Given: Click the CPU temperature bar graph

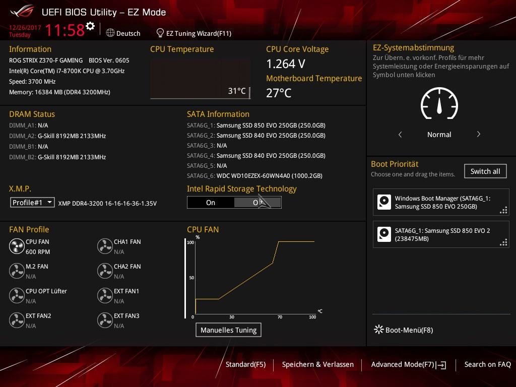Looking at the screenshot, I should (200, 79).
